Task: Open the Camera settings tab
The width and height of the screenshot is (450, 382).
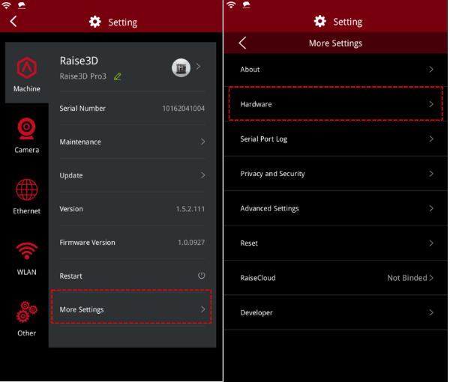Action: pyautogui.click(x=27, y=130)
